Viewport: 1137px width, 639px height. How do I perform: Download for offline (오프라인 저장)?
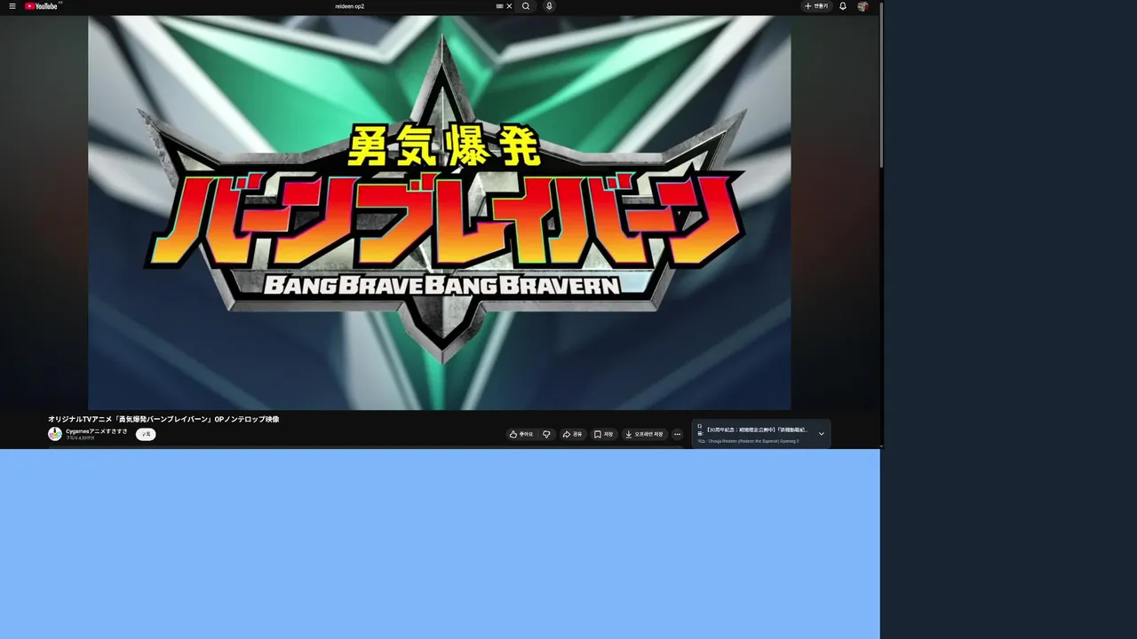coord(645,434)
